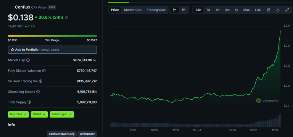
Task: Open the Wallet dropdown
Action: (39, 114)
